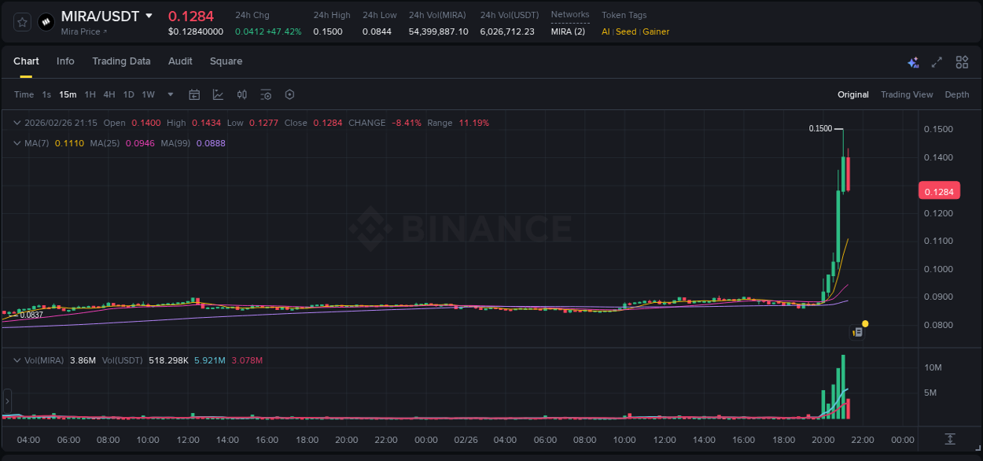Open the chart style selector icon

216,94
